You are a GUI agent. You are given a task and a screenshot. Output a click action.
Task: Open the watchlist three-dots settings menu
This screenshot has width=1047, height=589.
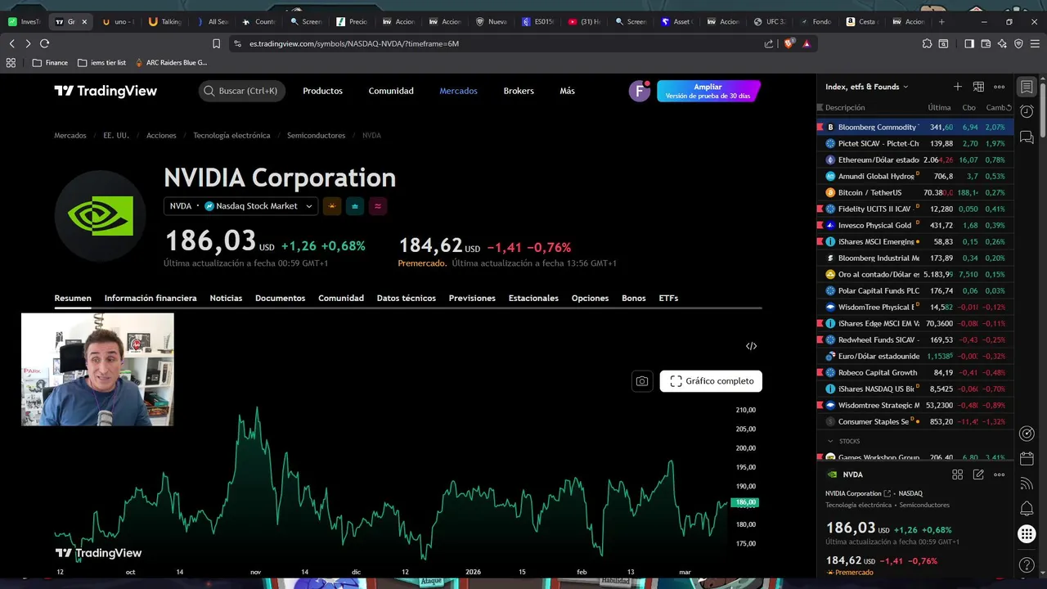(x=999, y=87)
